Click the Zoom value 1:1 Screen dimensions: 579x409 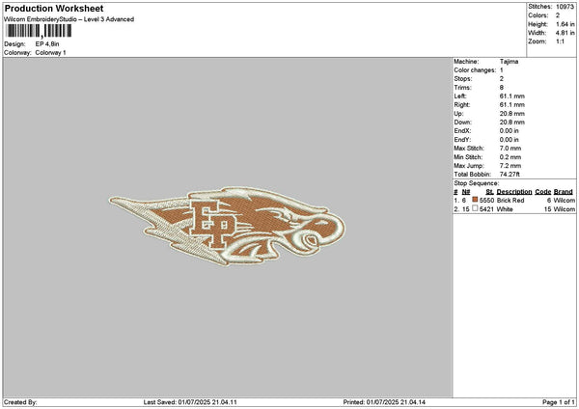click(x=560, y=41)
